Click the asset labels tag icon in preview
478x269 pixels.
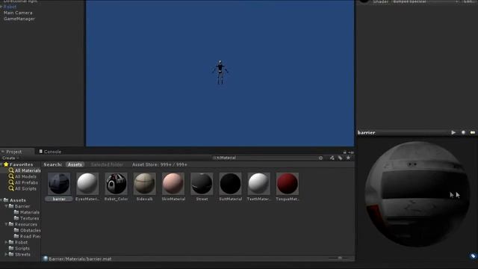coord(473,256)
